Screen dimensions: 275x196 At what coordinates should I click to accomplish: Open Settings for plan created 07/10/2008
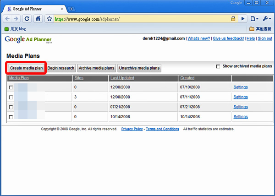click(x=241, y=87)
